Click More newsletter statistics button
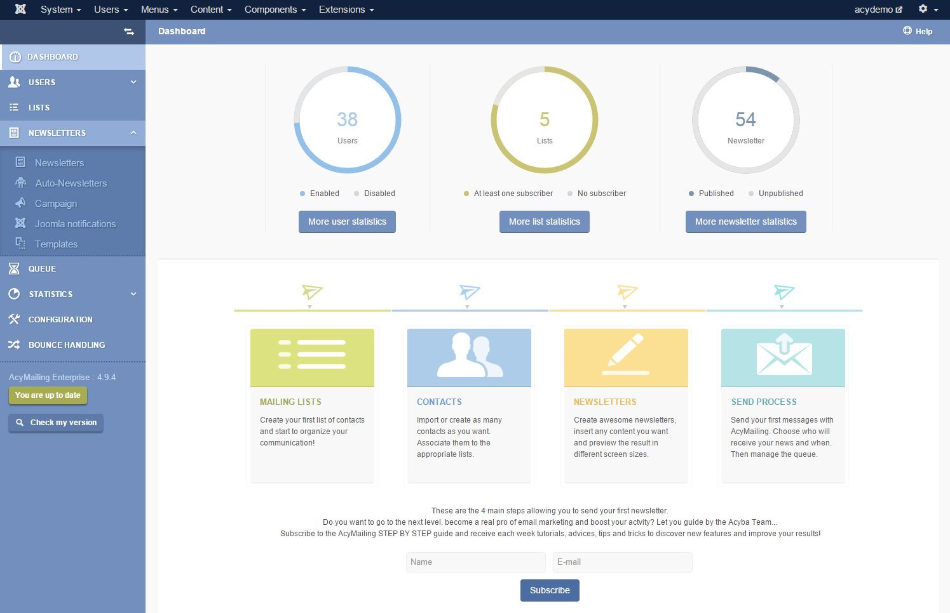This screenshot has width=950, height=613. point(746,221)
